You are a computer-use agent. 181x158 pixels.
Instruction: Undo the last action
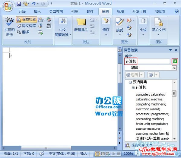(x=33, y=4)
